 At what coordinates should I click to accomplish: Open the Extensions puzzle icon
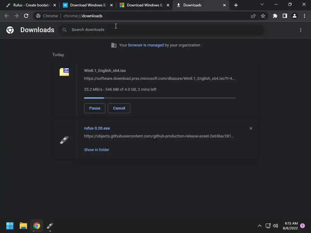(x=275, y=16)
